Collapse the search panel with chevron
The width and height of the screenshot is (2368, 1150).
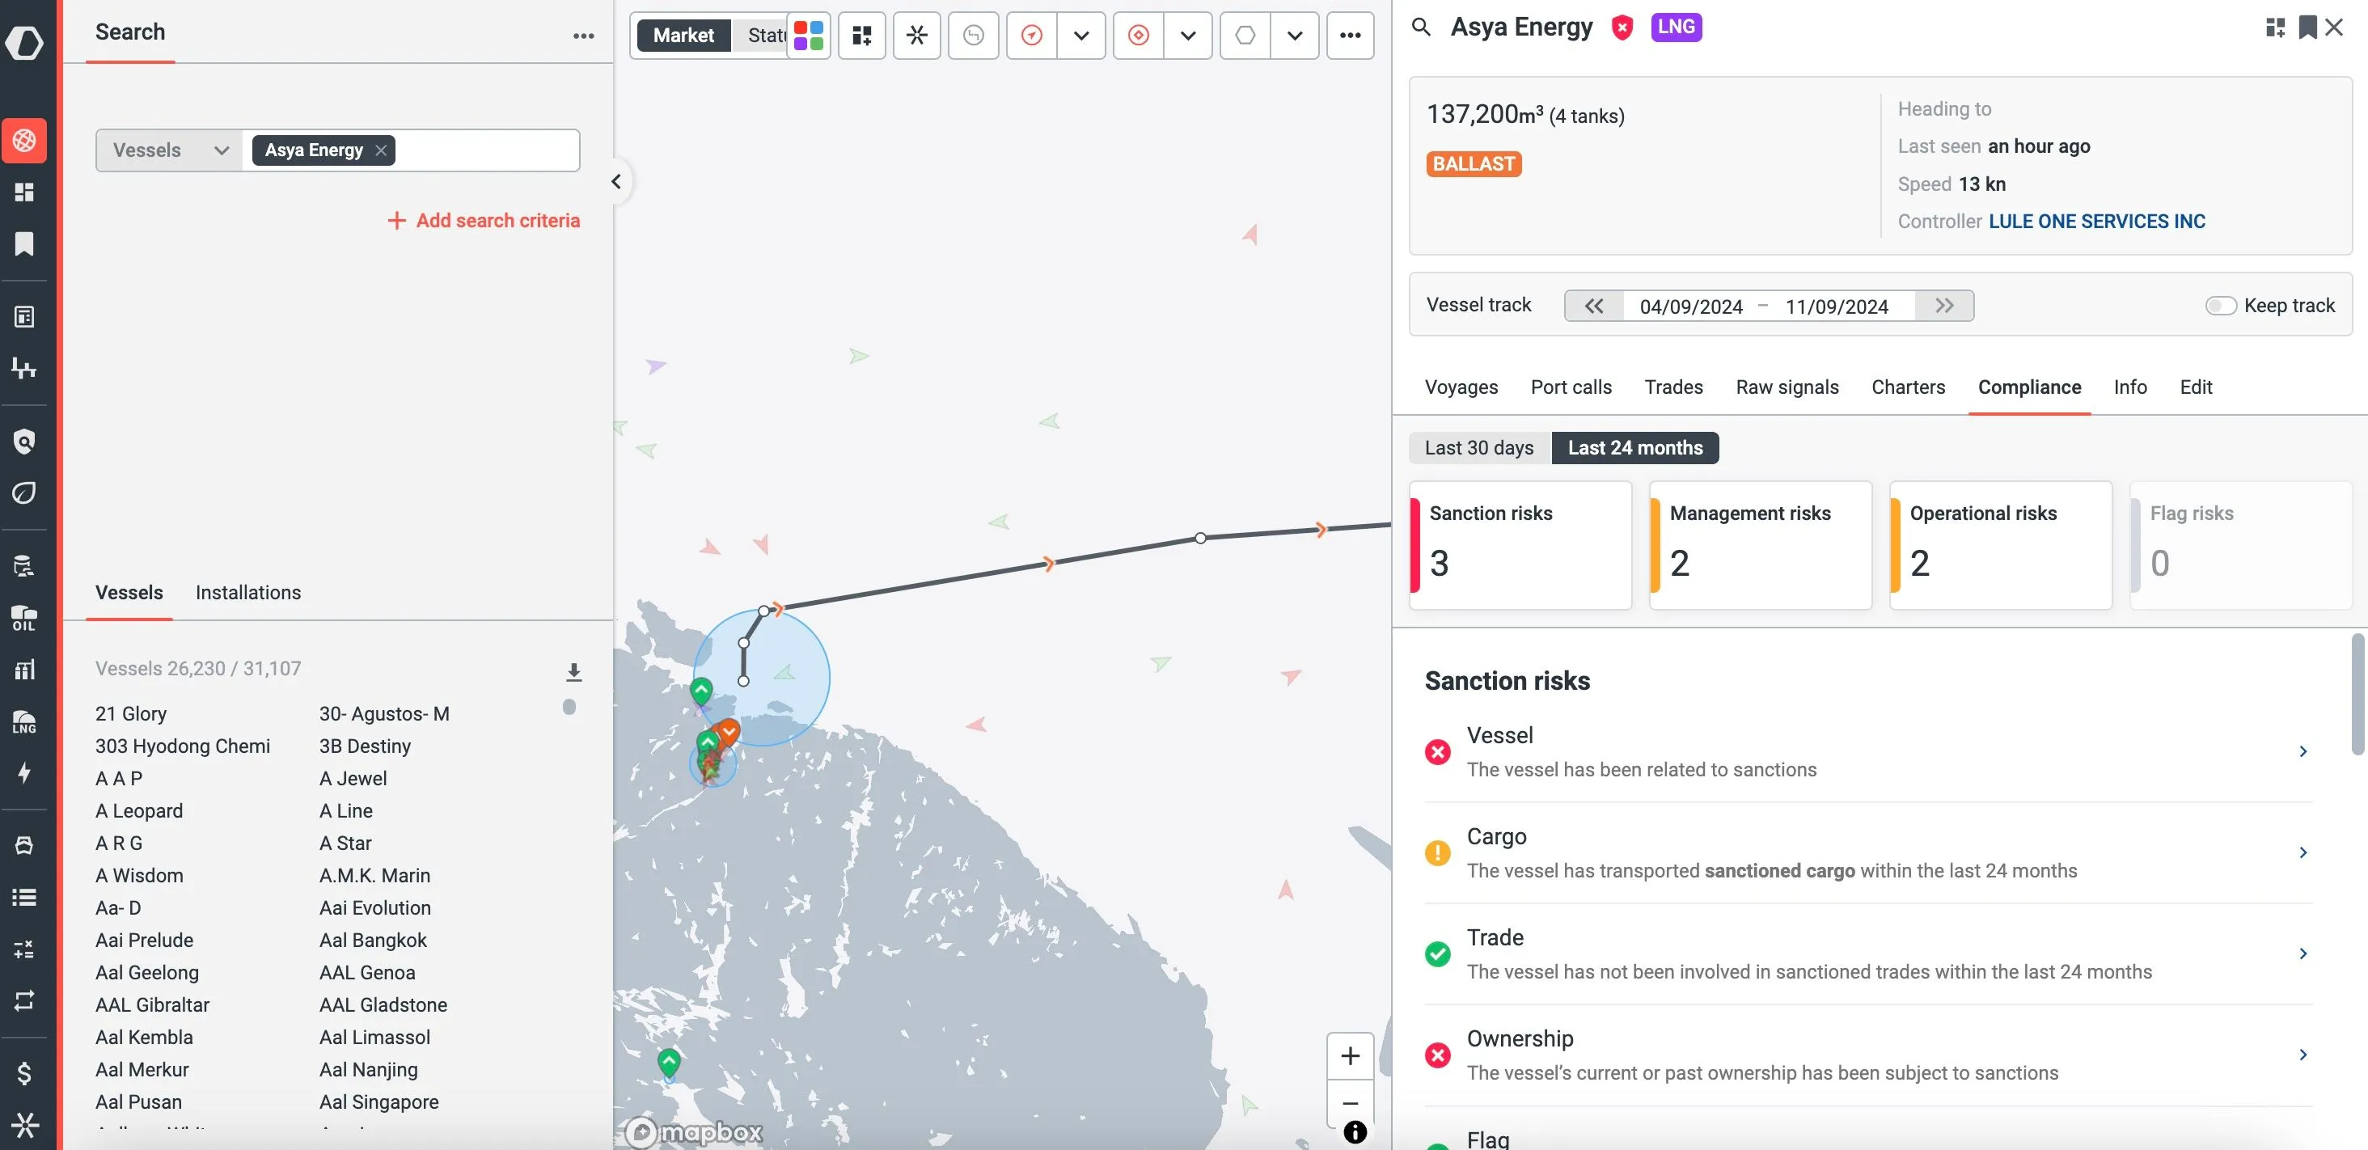[x=616, y=182]
